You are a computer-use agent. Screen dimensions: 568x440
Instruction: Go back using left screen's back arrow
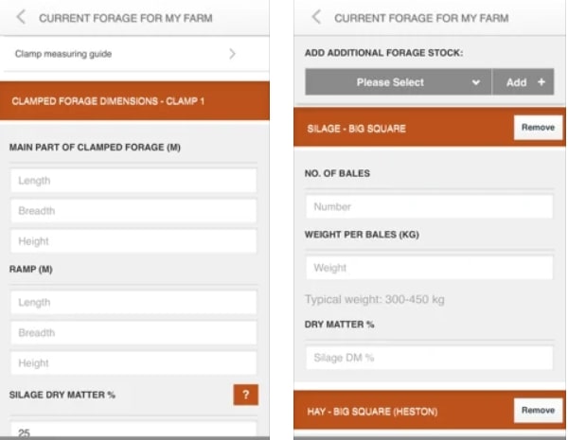[21, 17]
